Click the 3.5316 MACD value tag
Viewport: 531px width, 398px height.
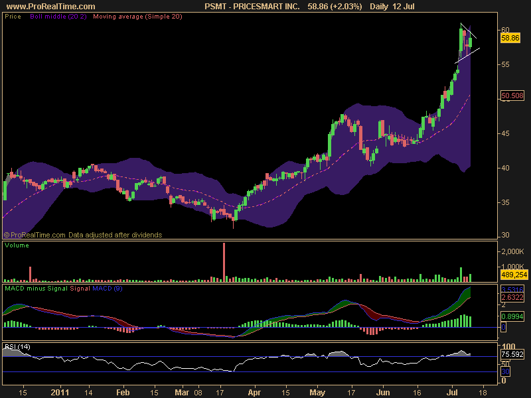512,290
